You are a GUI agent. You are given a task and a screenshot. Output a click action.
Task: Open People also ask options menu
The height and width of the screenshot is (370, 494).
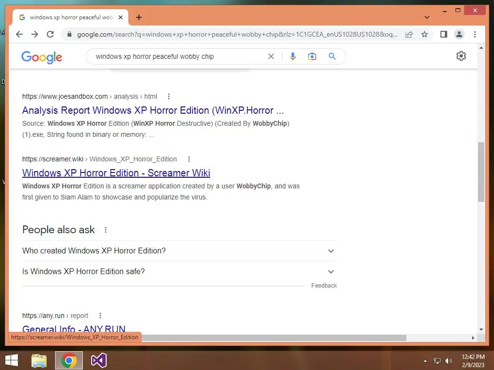pyautogui.click(x=106, y=230)
